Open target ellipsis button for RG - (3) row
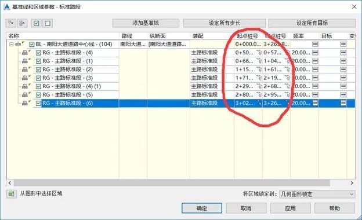The height and width of the screenshot is (220, 362). [343, 78]
